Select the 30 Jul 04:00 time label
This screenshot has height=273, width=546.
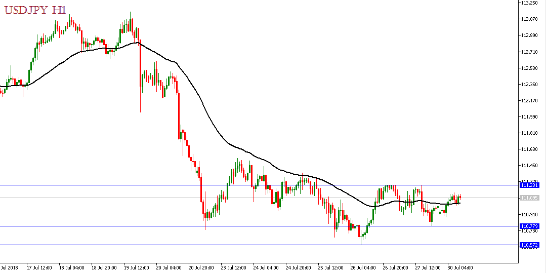pyautogui.click(x=460, y=267)
